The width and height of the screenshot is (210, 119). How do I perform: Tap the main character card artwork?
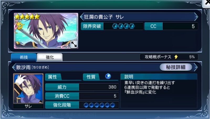[x=46, y=31]
